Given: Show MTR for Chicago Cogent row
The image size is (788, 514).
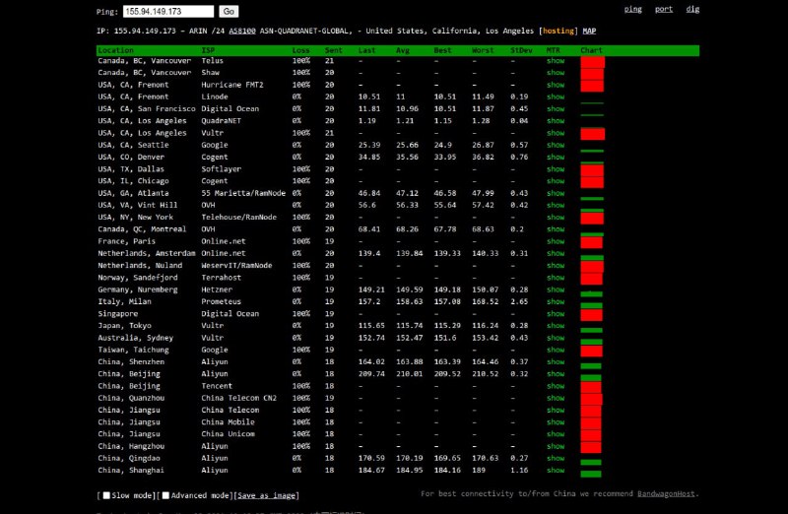Looking at the screenshot, I should point(556,181).
